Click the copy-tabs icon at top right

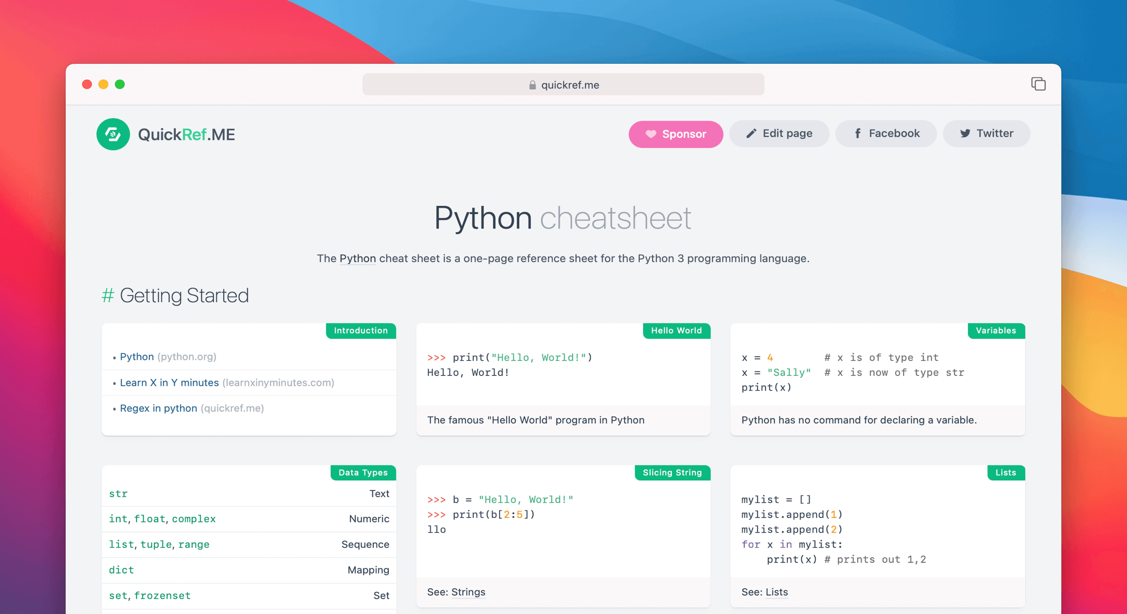pyautogui.click(x=1038, y=84)
